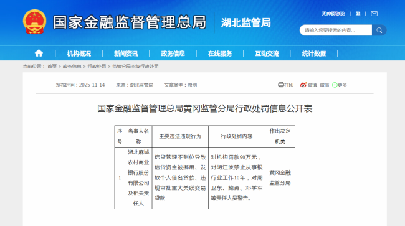Open the 统计数据 menu
405x226 pixels.
pyautogui.click(x=314, y=54)
